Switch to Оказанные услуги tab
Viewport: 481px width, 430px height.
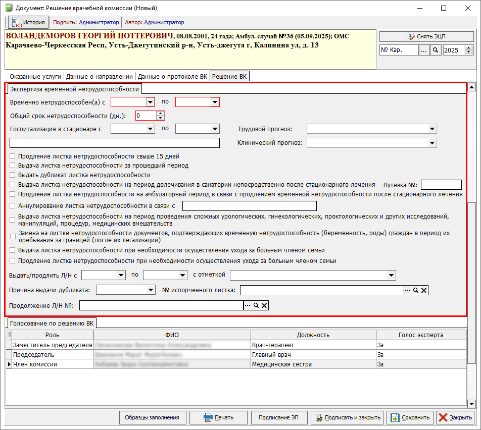[x=35, y=77]
